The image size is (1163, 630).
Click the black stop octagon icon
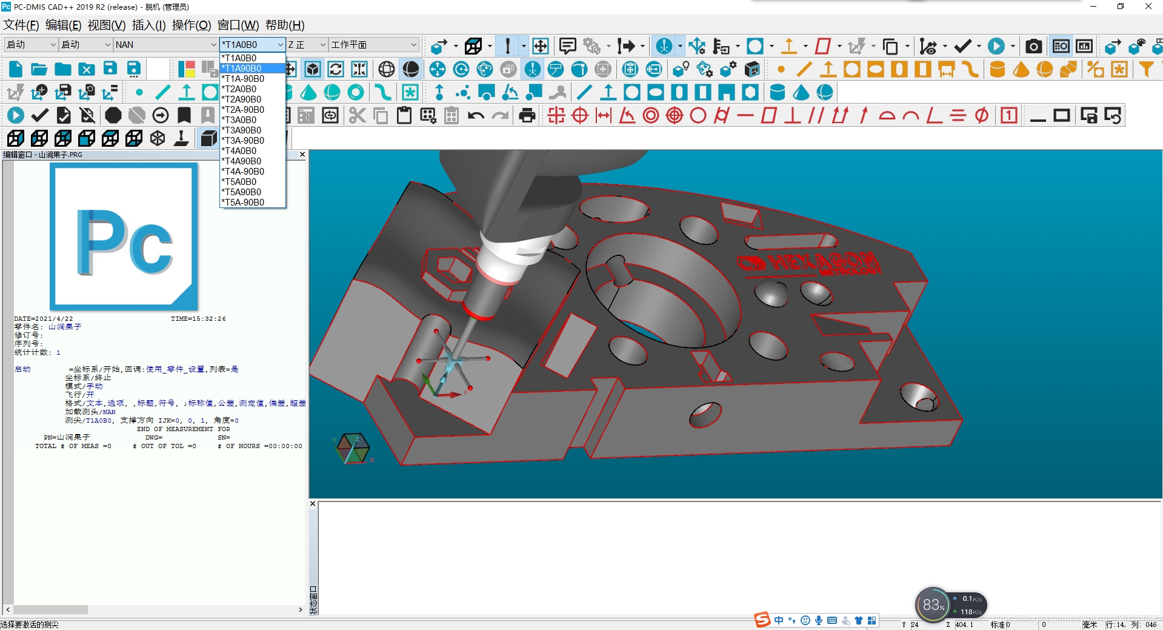(x=113, y=115)
